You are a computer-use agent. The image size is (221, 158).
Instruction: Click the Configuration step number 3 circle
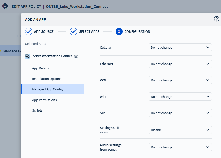coord(119,31)
